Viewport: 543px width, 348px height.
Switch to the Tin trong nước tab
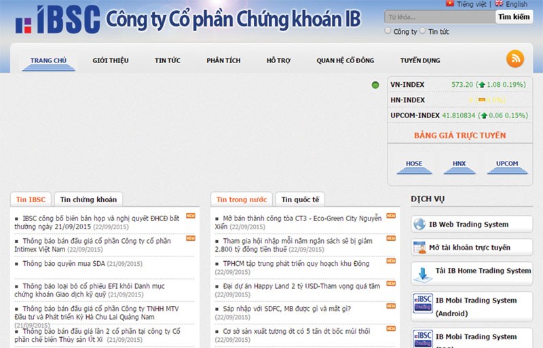[x=242, y=199]
